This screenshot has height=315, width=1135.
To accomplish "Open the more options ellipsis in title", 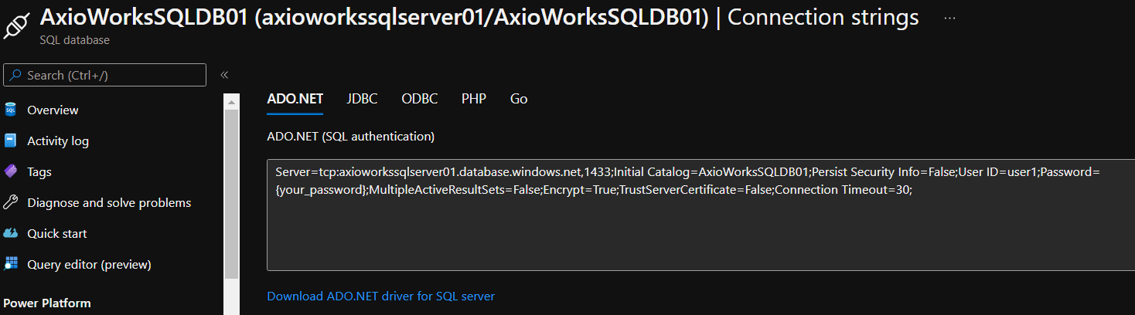I will click(x=949, y=17).
